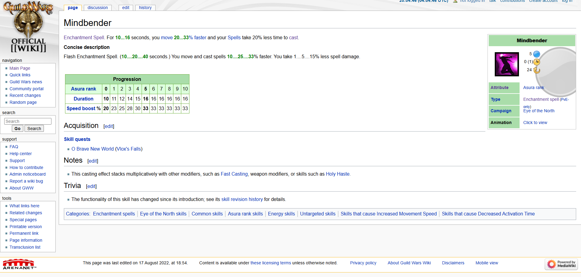Click the activation time clock icon
This screenshot has height=277, width=581.
tap(537, 62)
